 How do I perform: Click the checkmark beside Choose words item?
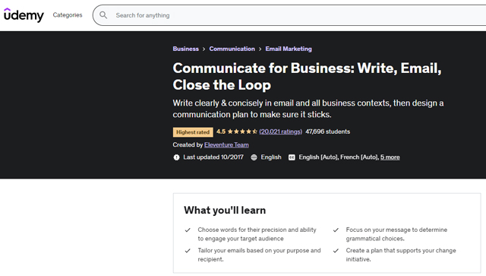(x=188, y=230)
